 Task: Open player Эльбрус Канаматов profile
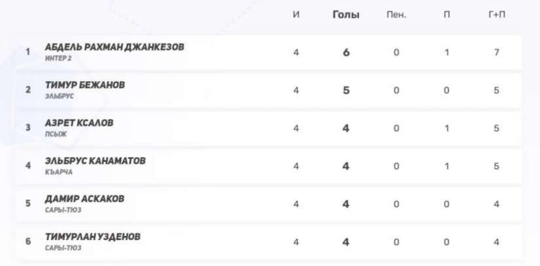pos(95,161)
